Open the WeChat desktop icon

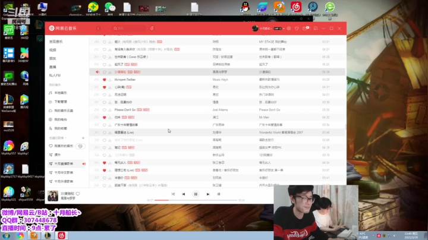coord(110,7)
